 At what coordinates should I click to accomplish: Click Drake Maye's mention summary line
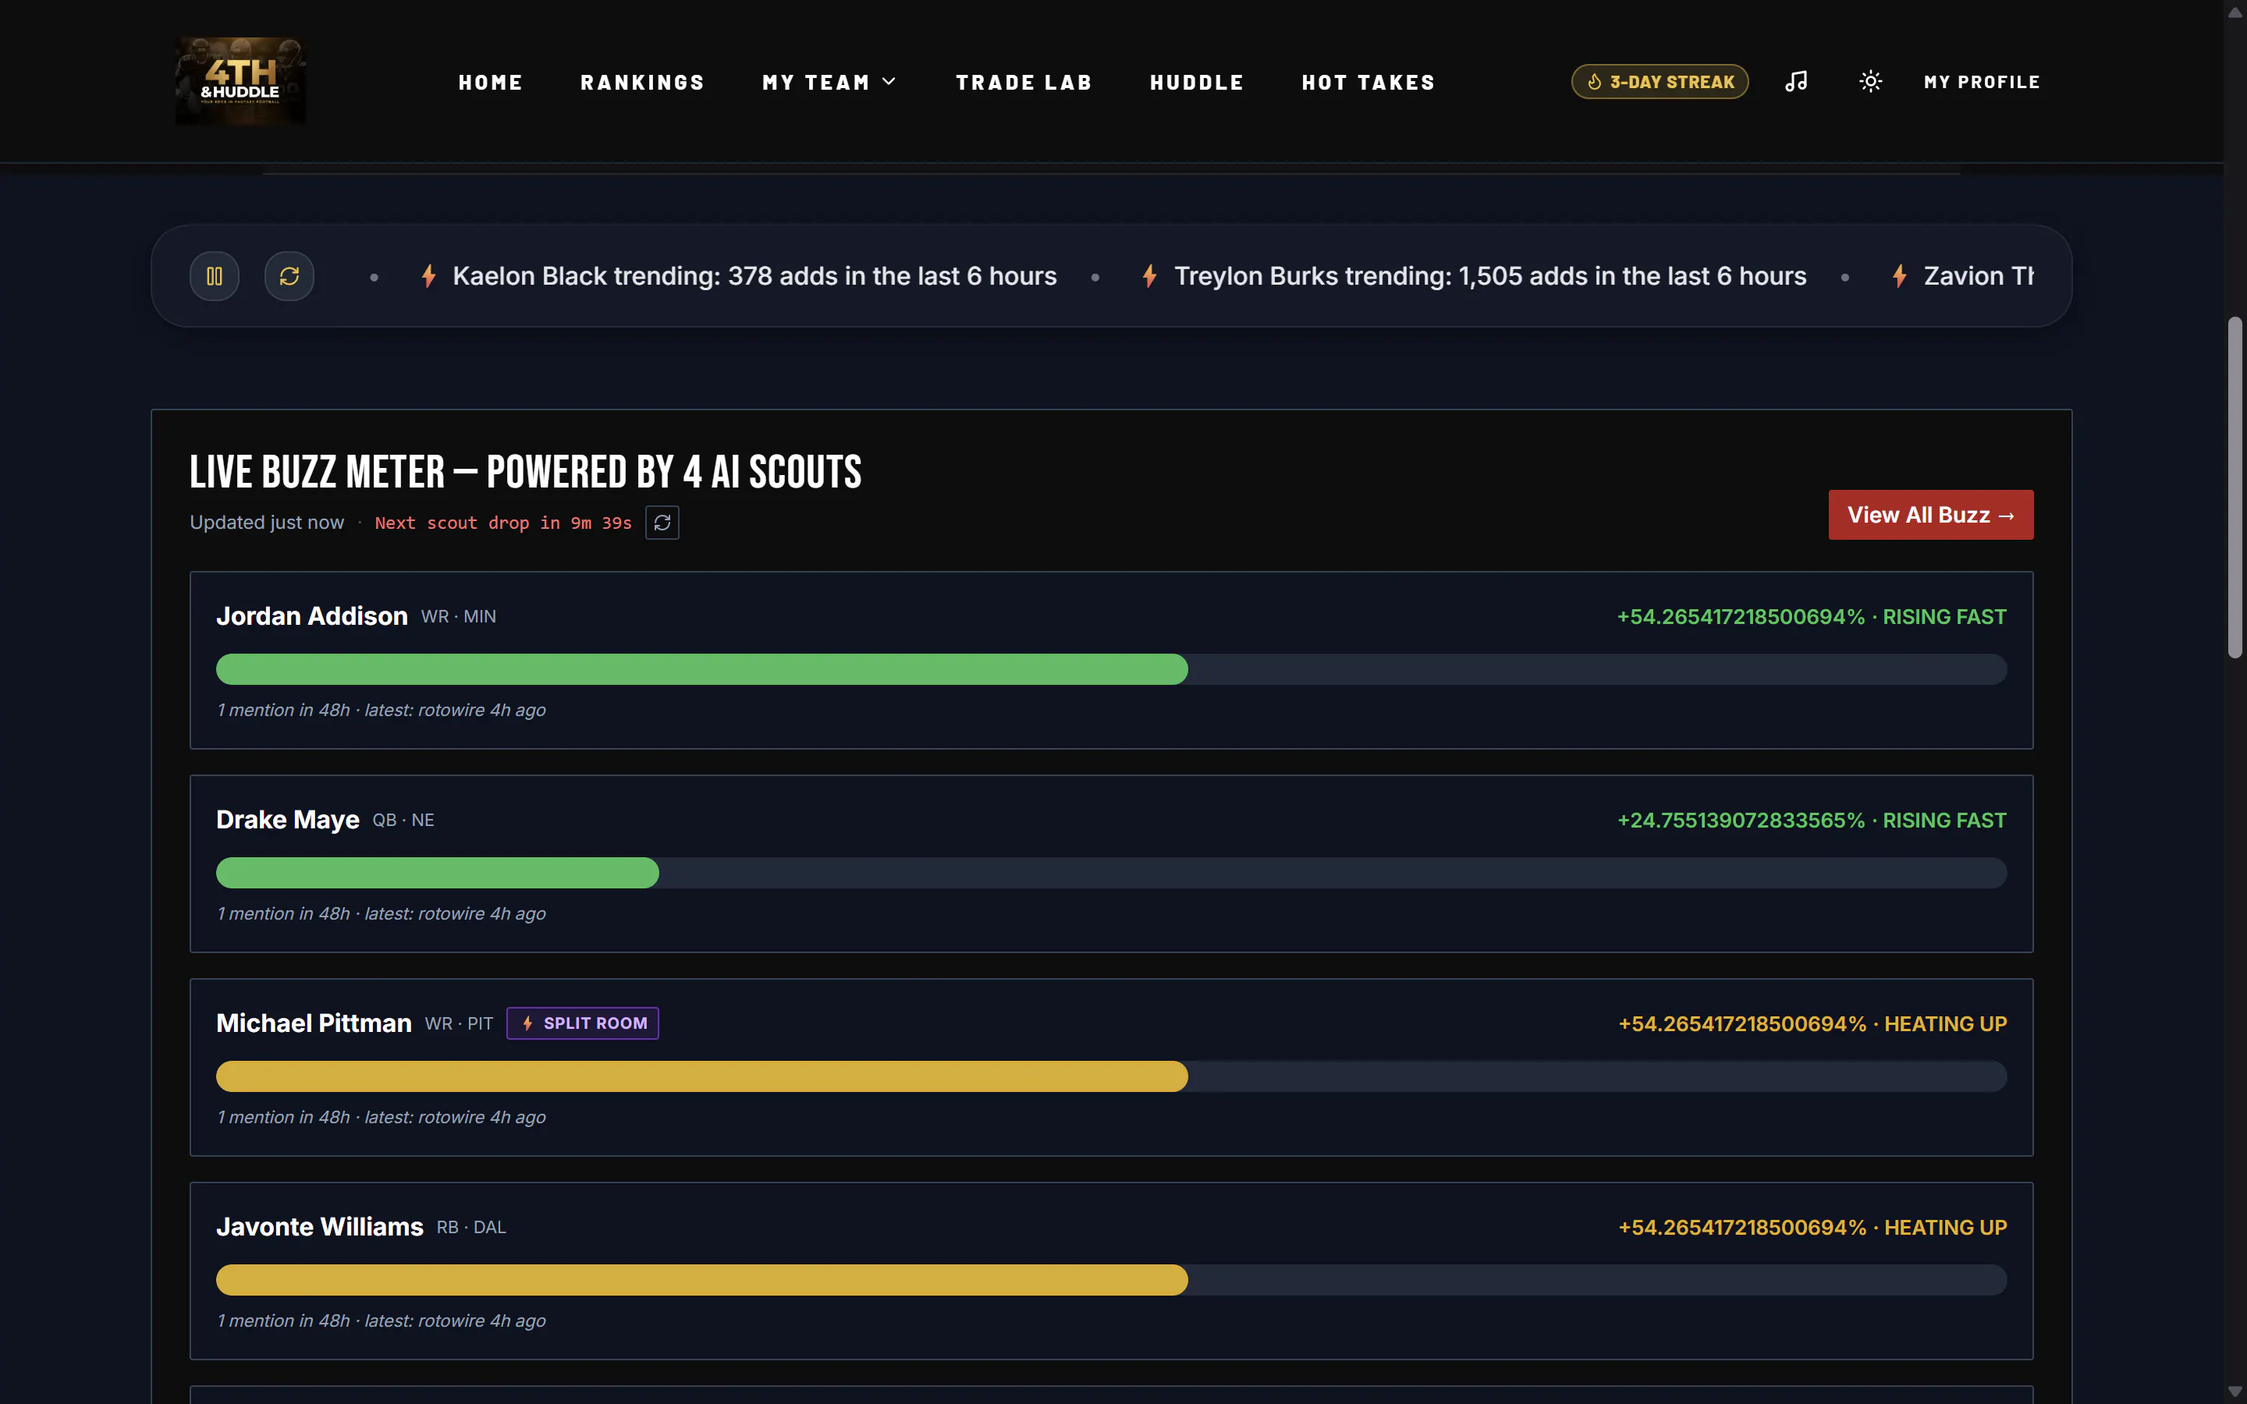coord(381,913)
